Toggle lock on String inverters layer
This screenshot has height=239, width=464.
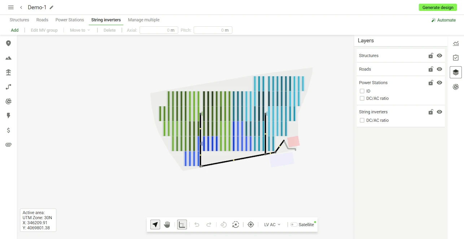click(430, 112)
